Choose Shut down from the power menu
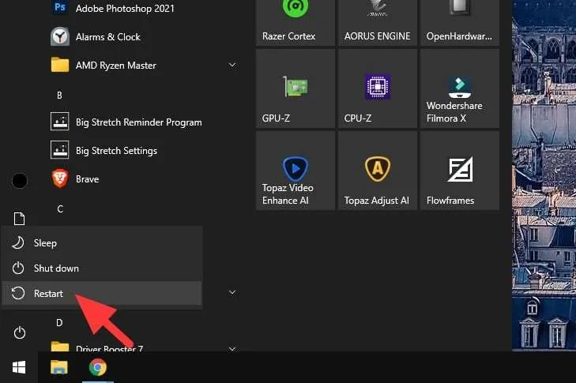Screen dimensions: 576x383 point(102,268)
